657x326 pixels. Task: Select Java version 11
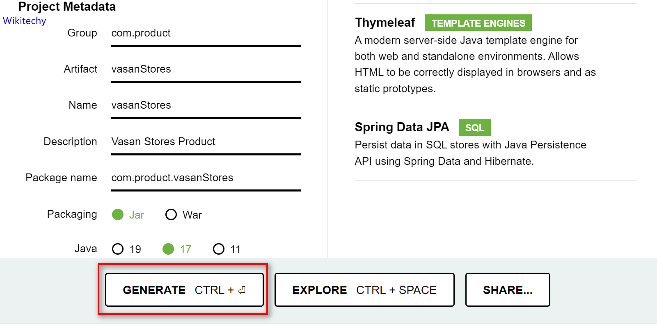point(219,248)
